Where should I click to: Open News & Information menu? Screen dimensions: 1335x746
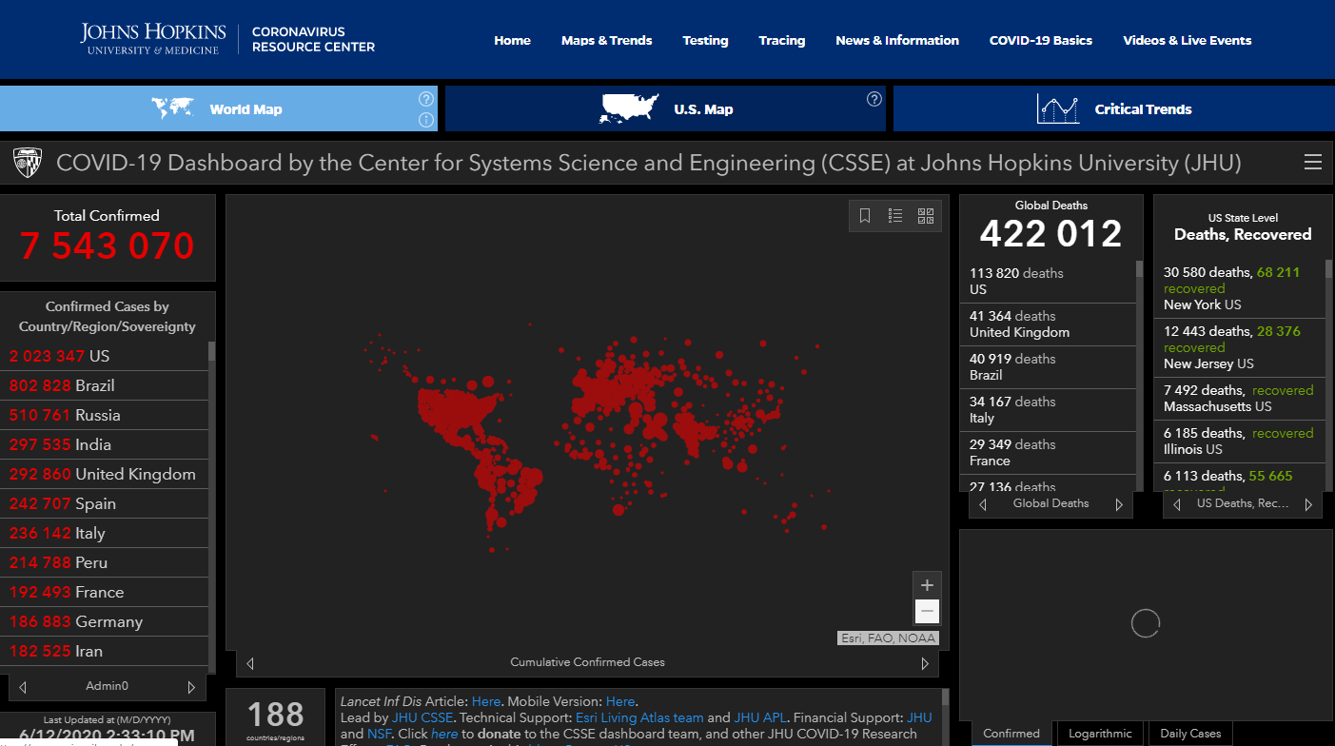coord(897,40)
